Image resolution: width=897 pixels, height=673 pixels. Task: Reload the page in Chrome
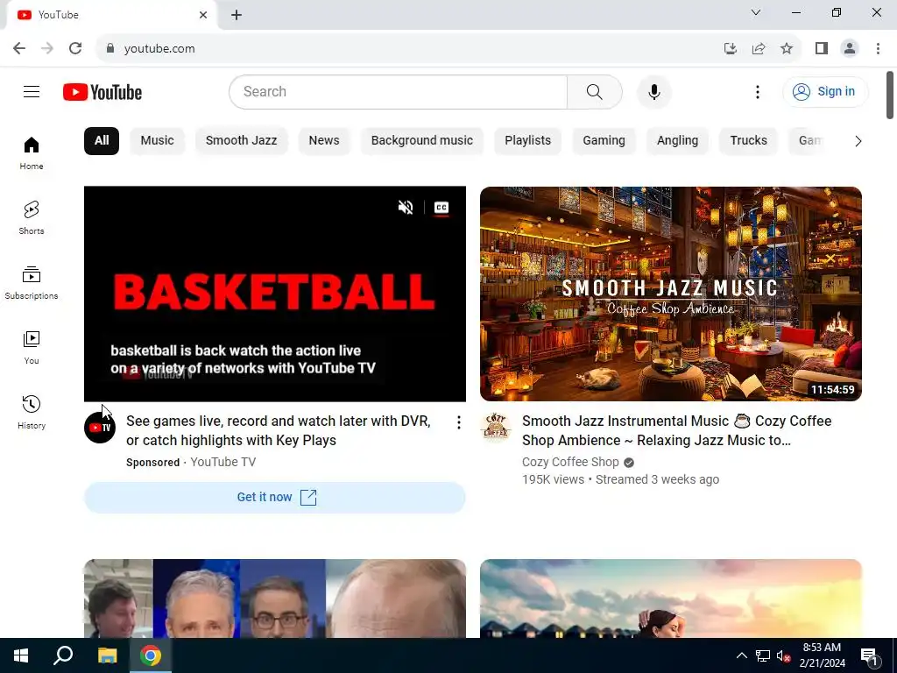(75, 49)
